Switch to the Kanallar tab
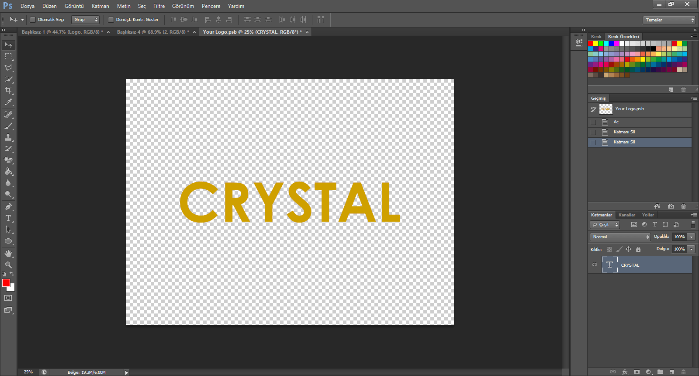This screenshot has width=699, height=376. click(x=627, y=215)
